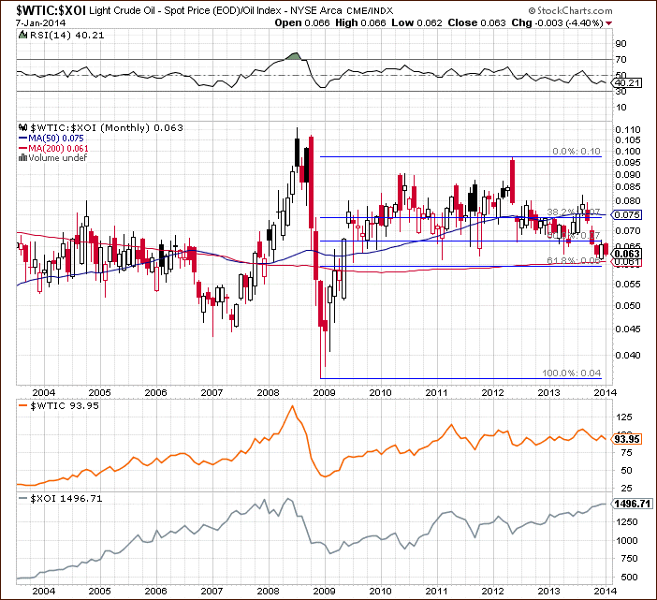Image resolution: width=657 pixels, height=600 pixels.
Task: Click the red down-arrow next to Chg percentage
Action: pyautogui.click(x=609, y=23)
